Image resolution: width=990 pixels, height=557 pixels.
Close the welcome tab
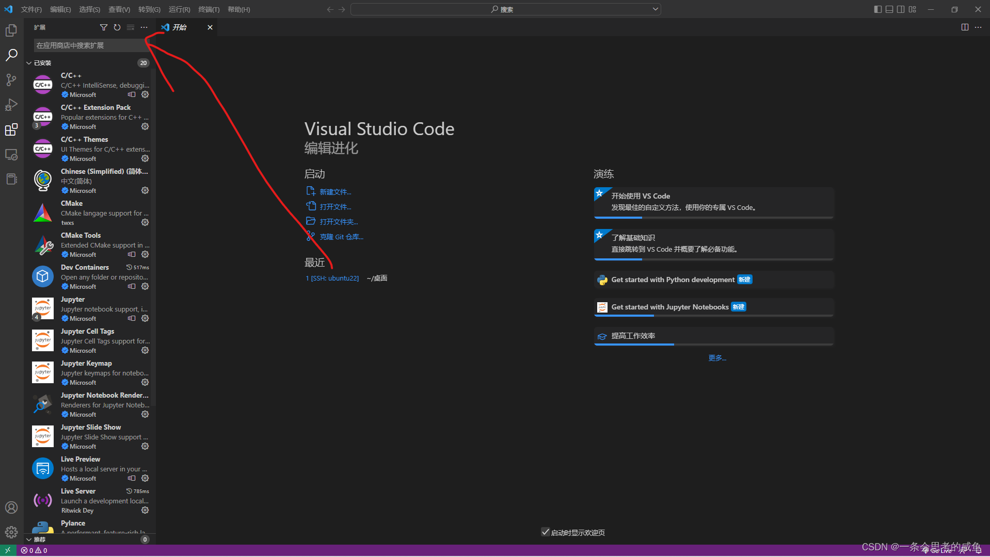210,27
